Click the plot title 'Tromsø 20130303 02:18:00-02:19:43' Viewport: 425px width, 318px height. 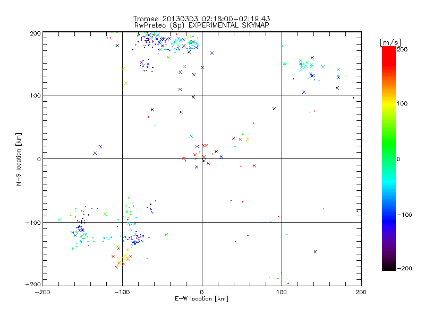(x=201, y=19)
